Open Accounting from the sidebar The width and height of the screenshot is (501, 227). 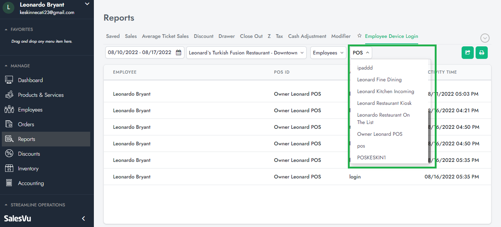tap(31, 183)
